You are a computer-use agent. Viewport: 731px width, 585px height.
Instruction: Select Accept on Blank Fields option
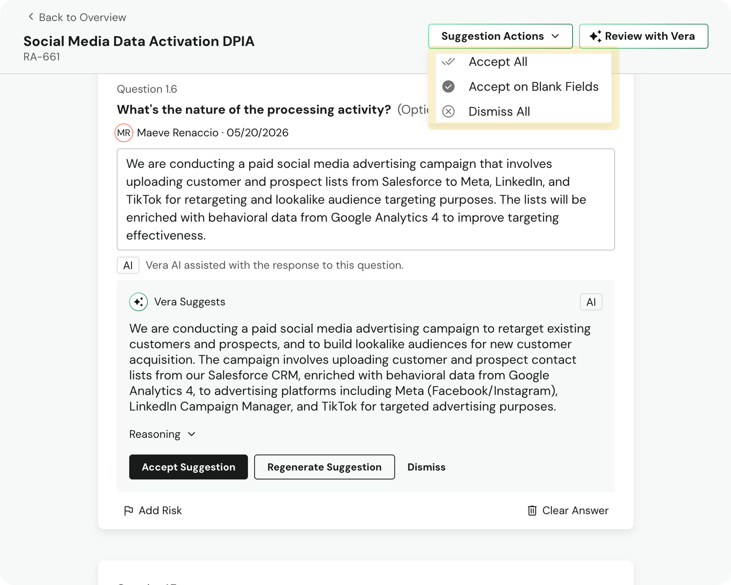(x=524, y=86)
